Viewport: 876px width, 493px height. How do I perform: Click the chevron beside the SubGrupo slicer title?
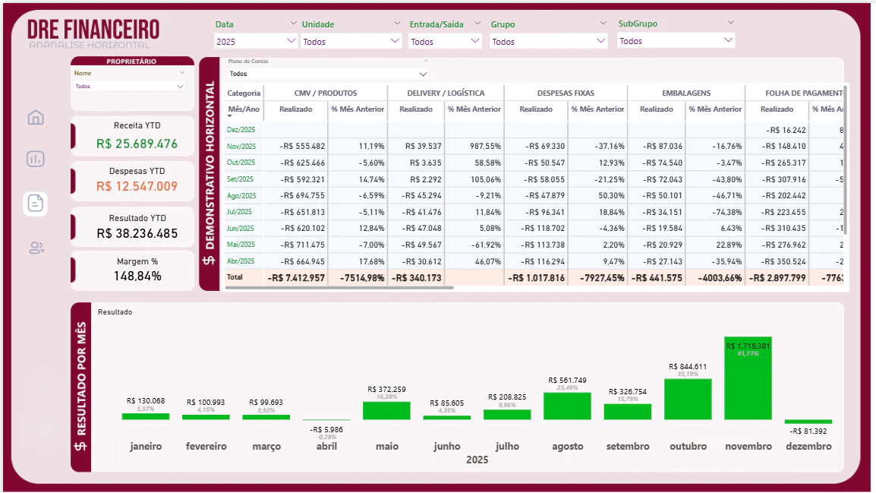pyautogui.click(x=730, y=22)
